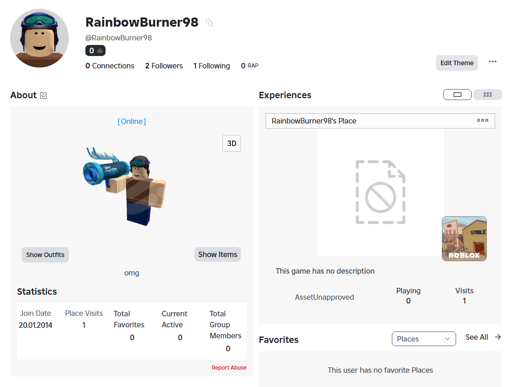Click the Report Abuse link
This screenshot has width=524, height=387.
[x=229, y=368]
